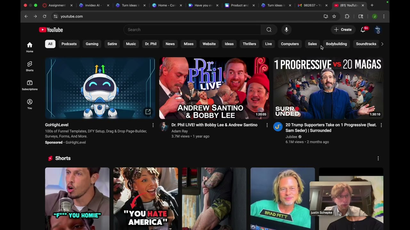This screenshot has width=410, height=230.
Task: Click the youtube.com address bar
Action: tap(189, 16)
